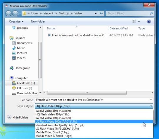Click the Computer icon in sidebar
159x139 pixels.
click(11, 78)
